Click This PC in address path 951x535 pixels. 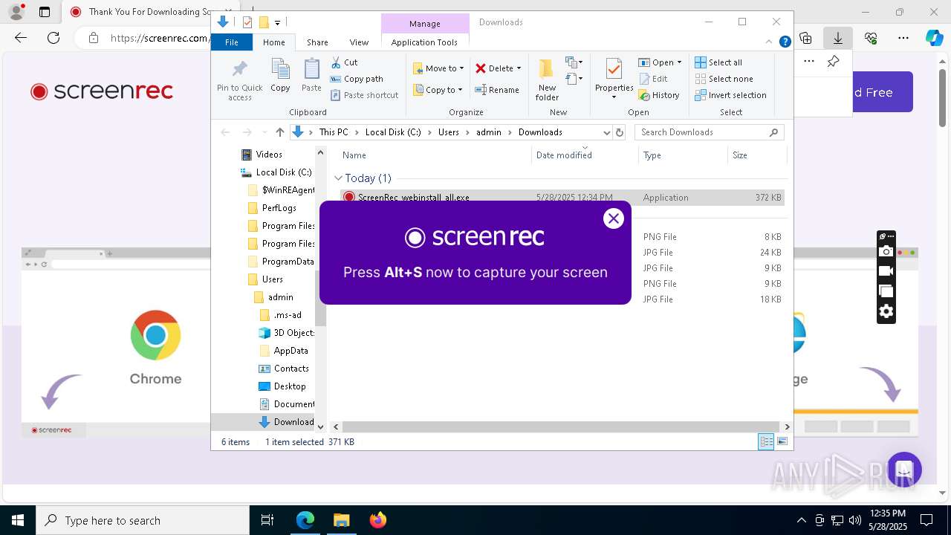(x=334, y=132)
